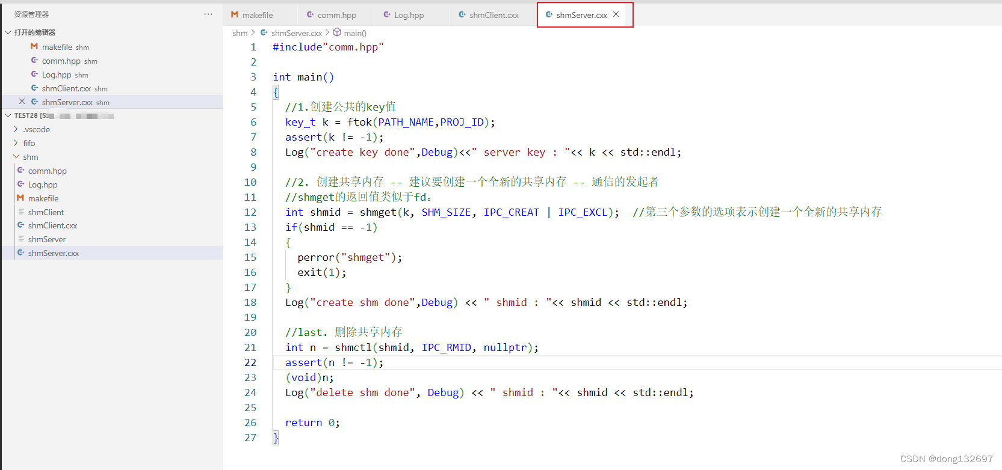This screenshot has width=1002, height=470.
Task: Click line number 22 in the gutter
Action: click(250, 362)
